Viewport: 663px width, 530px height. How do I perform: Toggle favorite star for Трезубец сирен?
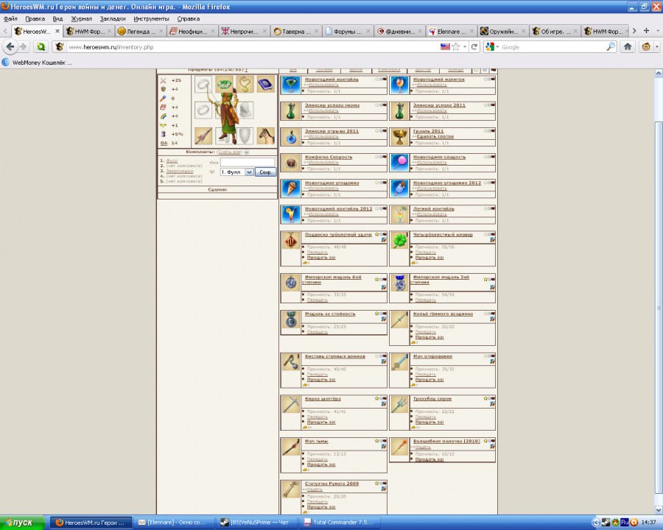pyautogui.click(x=485, y=398)
